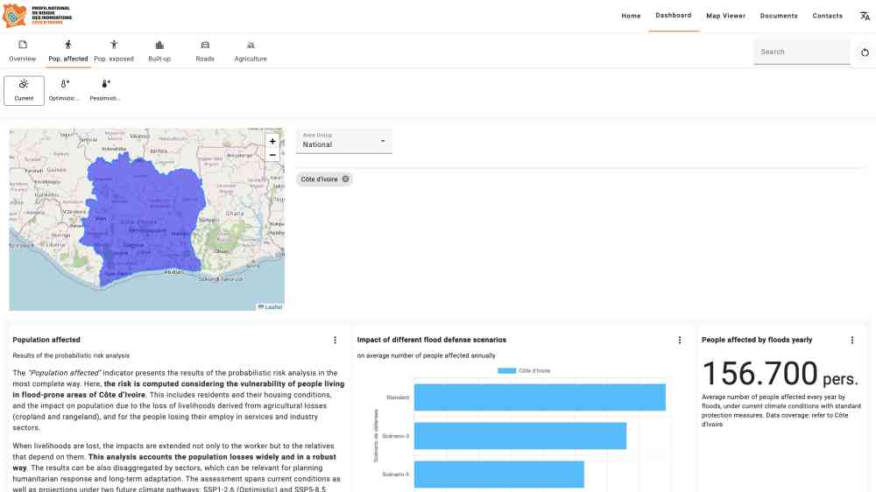Click the 156.700 pers. value
Viewport: 876px width, 492px height.
tap(780, 374)
